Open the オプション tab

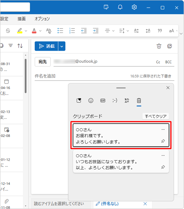click(42, 19)
